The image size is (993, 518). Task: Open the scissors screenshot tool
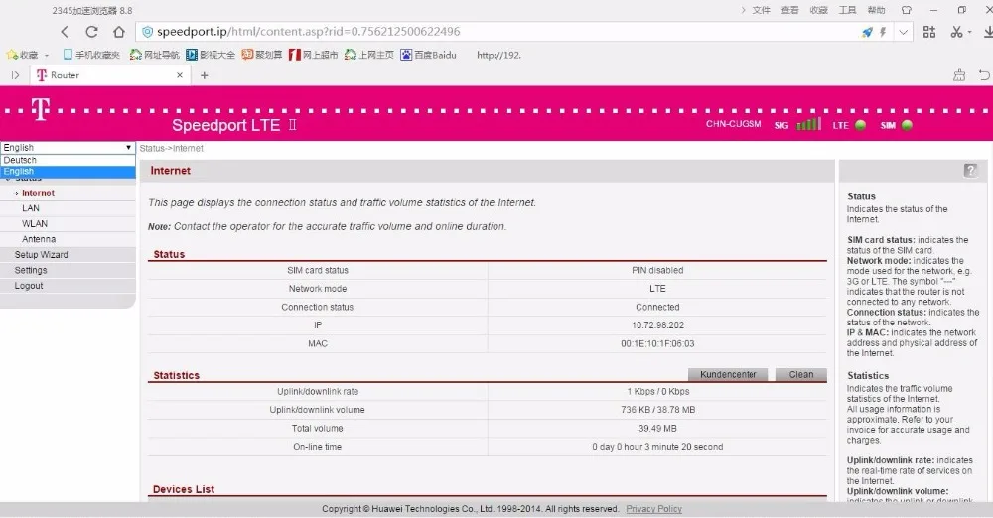(x=957, y=32)
